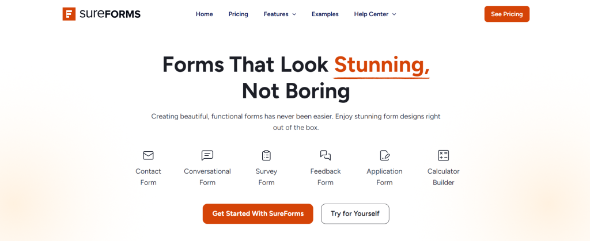The width and height of the screenshot is (590, 241).
Task: Click the SureForms wordmark text
Action: pyautogui.click(x=109, y=14)
